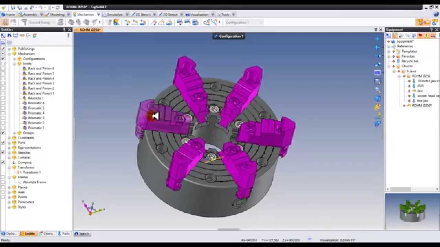Click the blue plus icon at viewport right edge
Image resolution: width=440 pixels, height=247 pixels.
pyautogui.click(x=377, y=39)
